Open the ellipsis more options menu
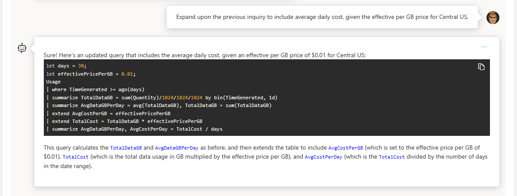The height and width of the screenshot is (196, 517). pos(484,46)
